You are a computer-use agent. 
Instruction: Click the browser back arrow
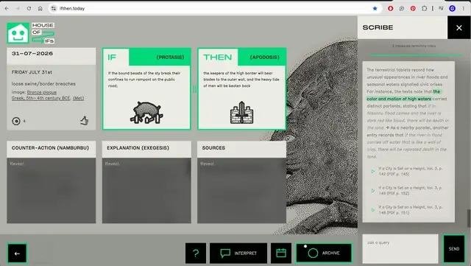7,8
